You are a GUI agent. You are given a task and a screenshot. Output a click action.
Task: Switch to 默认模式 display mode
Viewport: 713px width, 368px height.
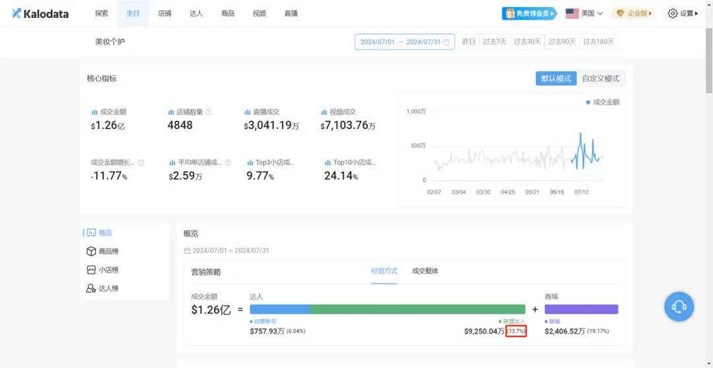click(556, 79)
